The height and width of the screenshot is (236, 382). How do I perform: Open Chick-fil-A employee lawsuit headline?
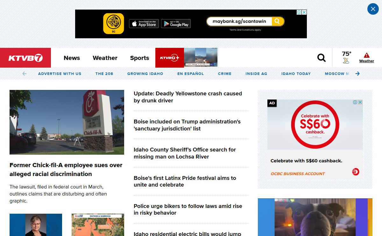(x=66, y=170)
